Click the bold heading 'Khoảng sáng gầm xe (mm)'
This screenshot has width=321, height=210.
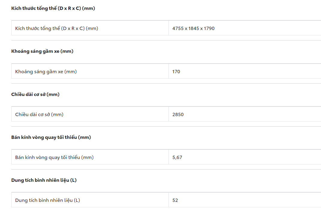[x=42, y=51]
